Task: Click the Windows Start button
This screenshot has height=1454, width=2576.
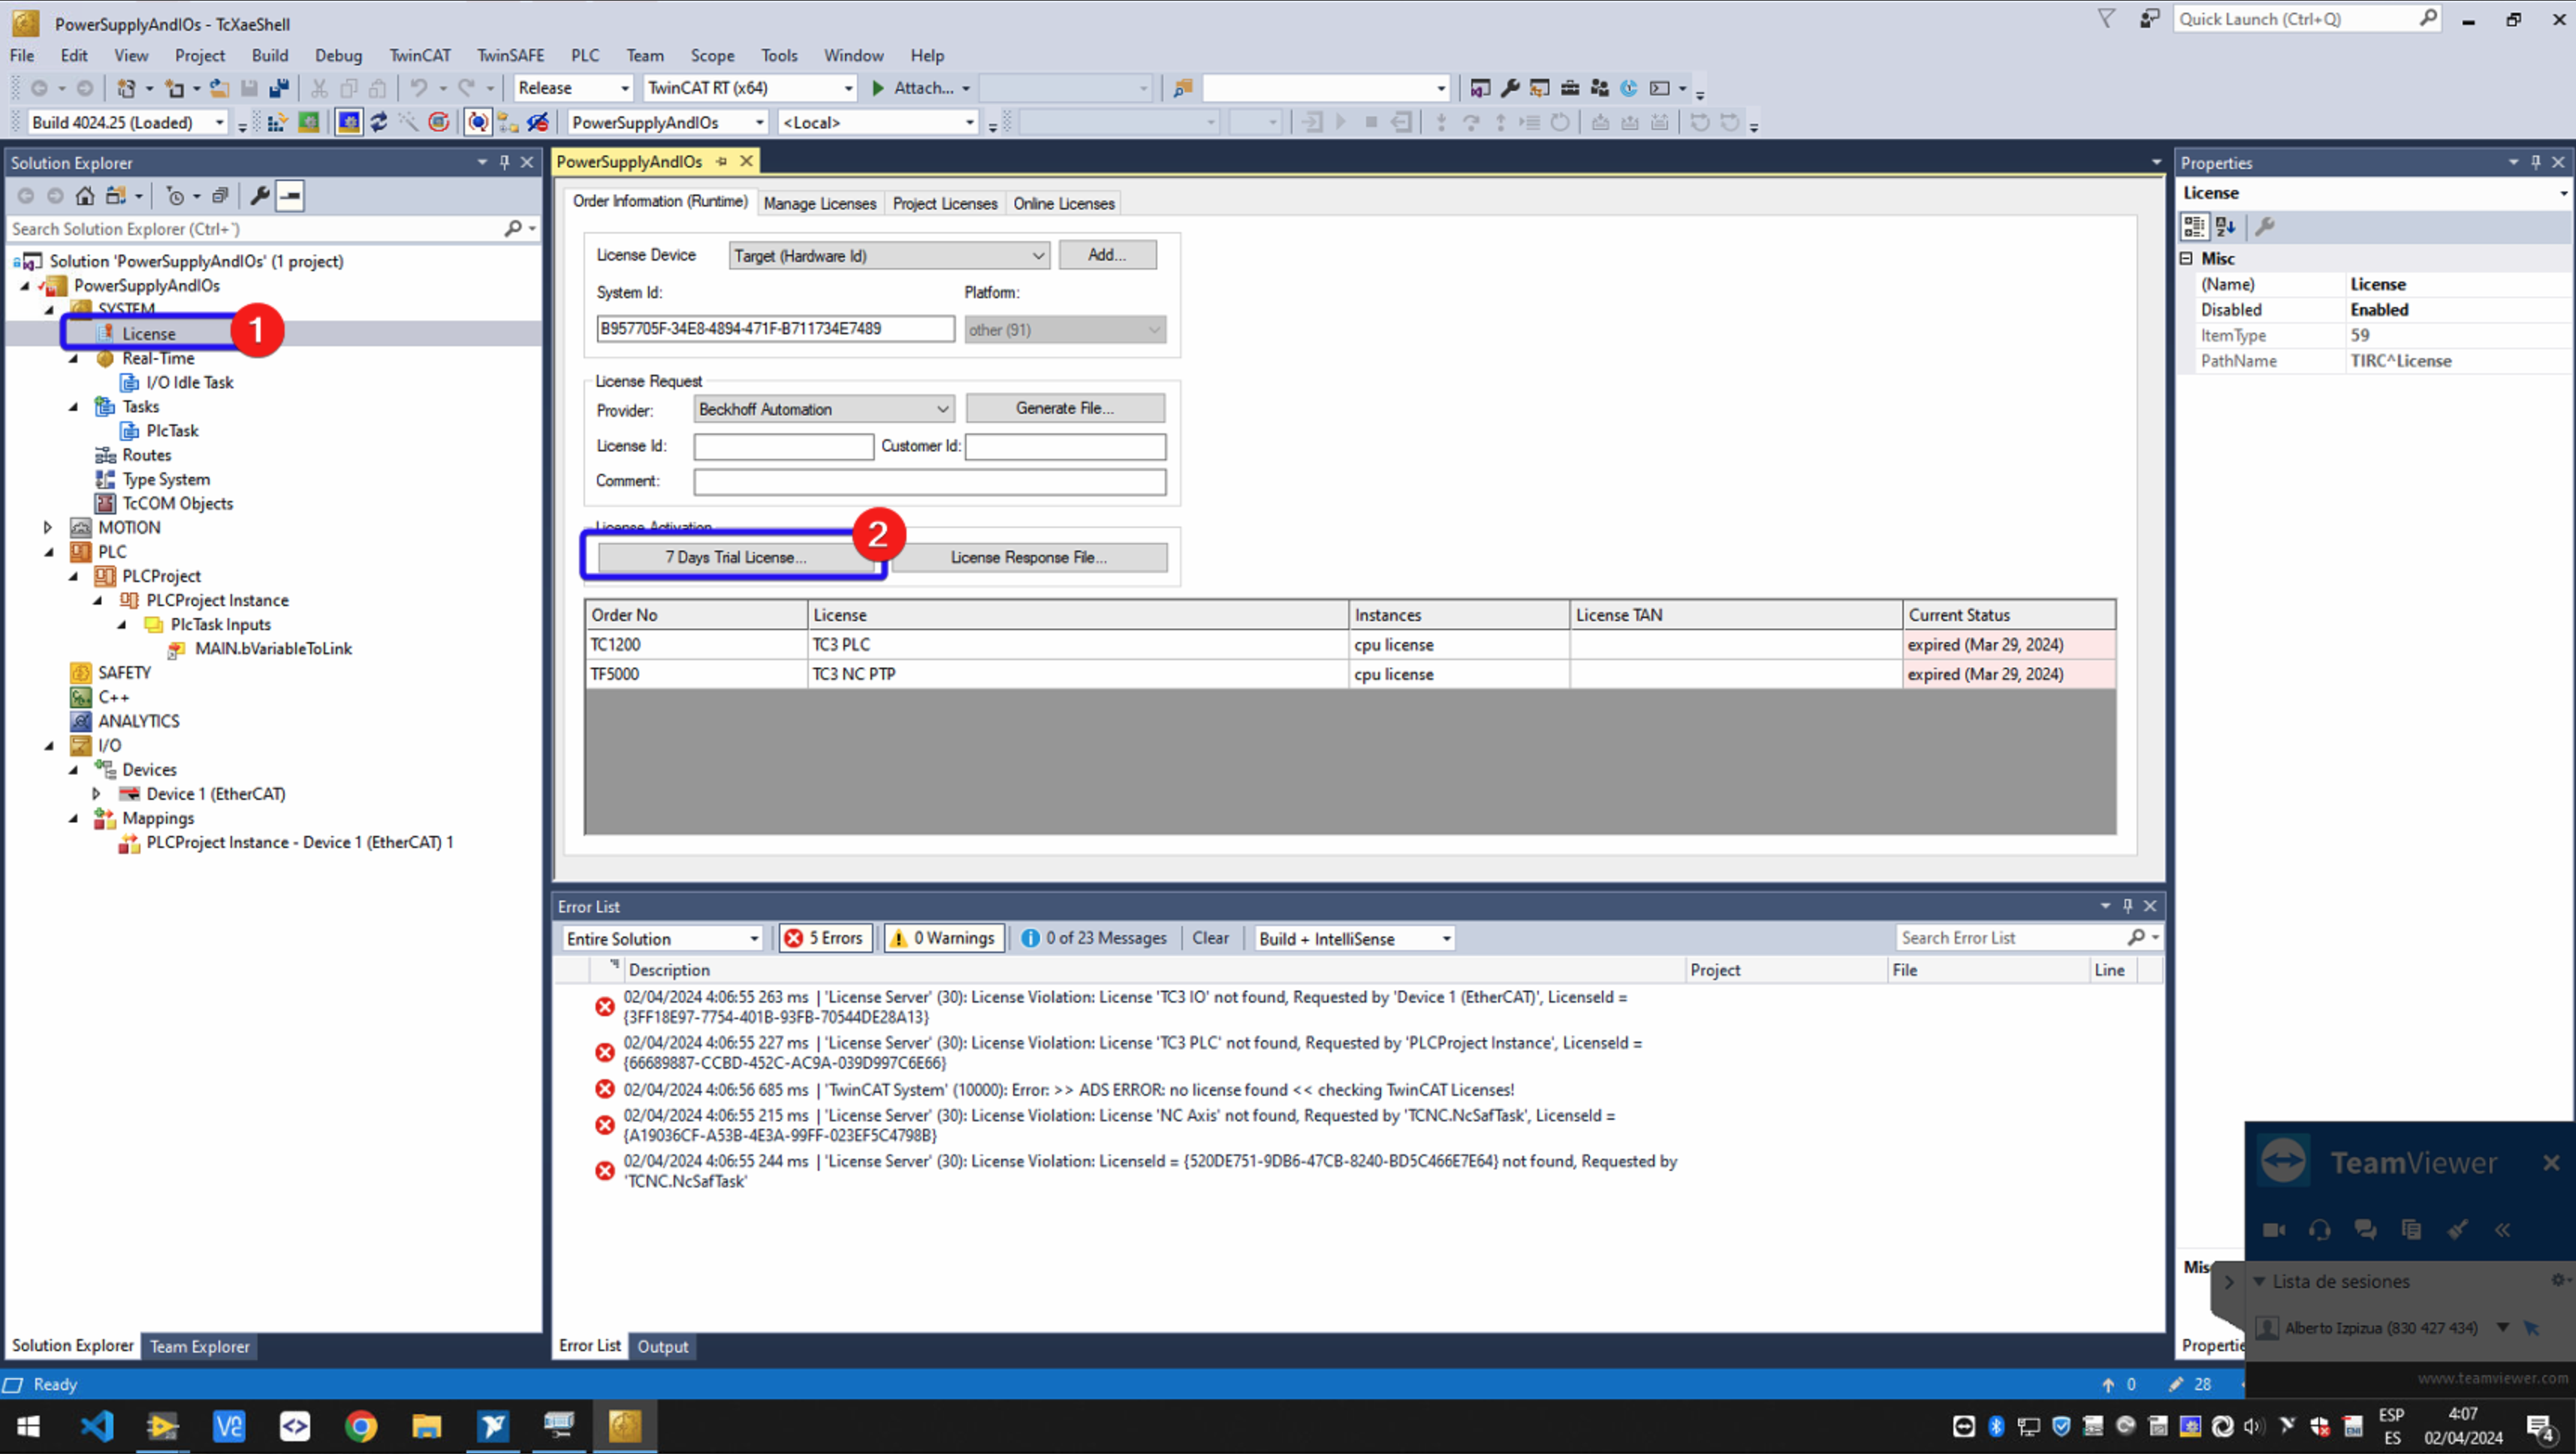Action: [29, 1426]
